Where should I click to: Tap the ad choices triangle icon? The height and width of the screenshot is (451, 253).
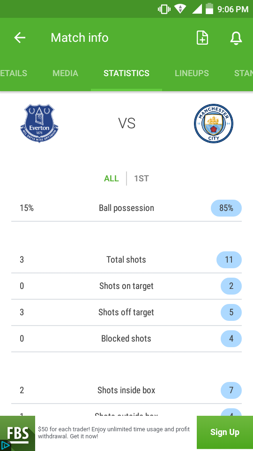(5, 445)
